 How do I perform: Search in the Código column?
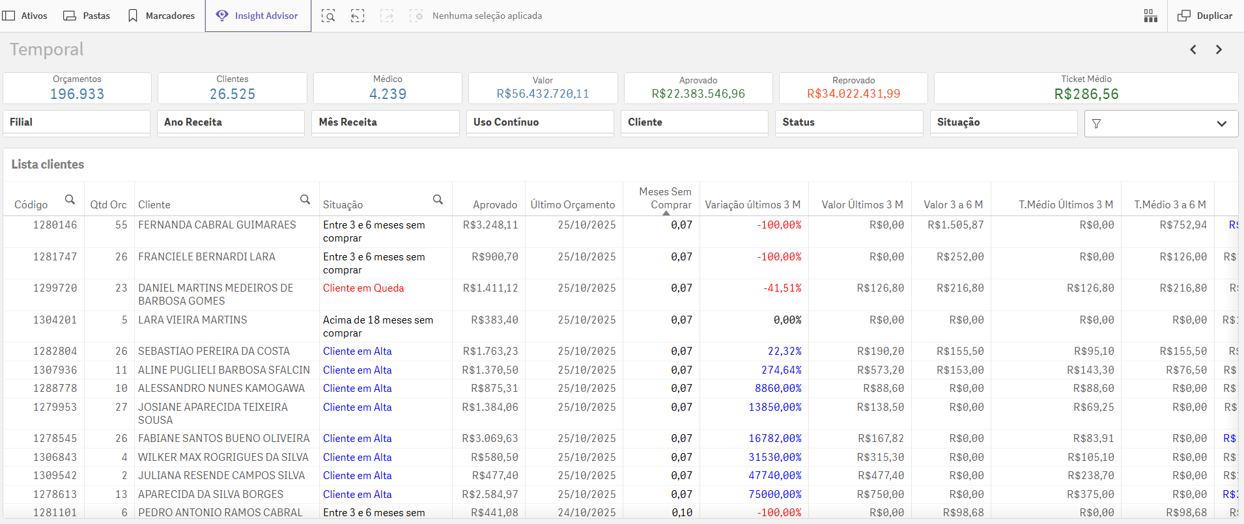click(x=70, y=200)
